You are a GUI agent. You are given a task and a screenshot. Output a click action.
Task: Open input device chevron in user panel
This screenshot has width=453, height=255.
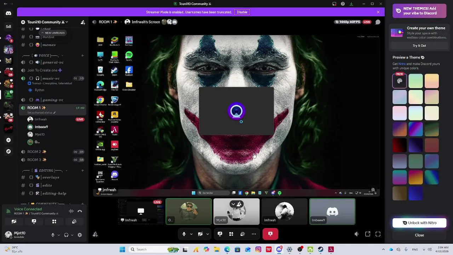[59, 235]
